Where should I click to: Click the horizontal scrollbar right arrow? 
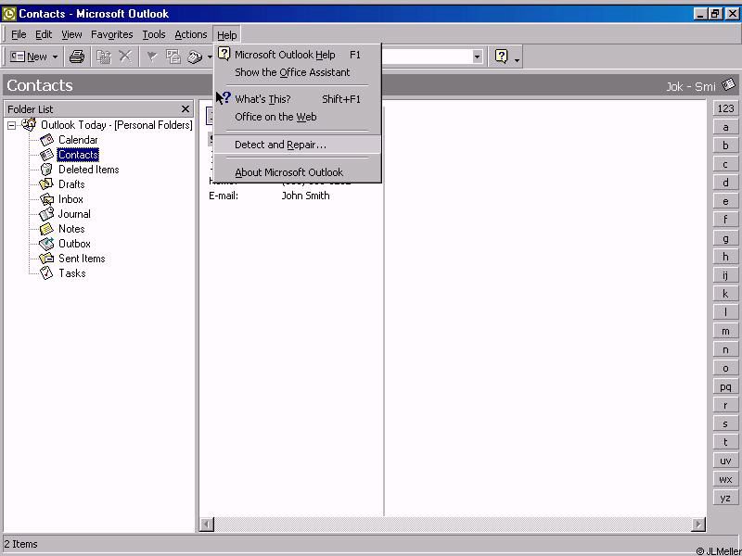point(698,524)
